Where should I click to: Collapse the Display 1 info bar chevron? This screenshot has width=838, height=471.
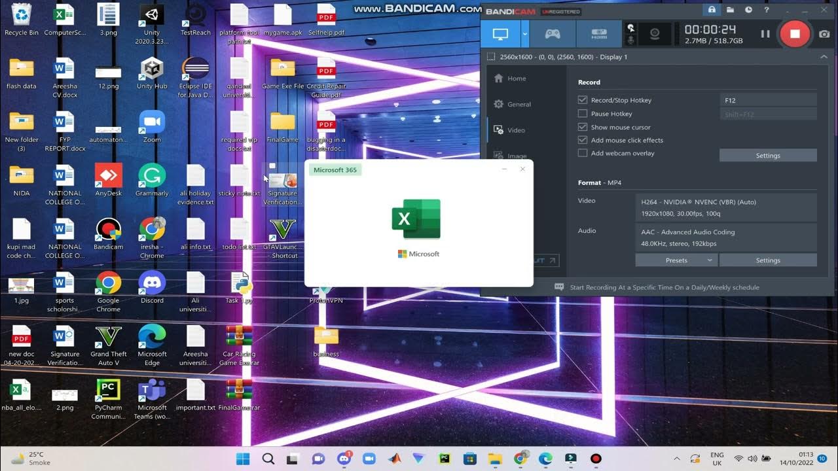click(824, 57)
